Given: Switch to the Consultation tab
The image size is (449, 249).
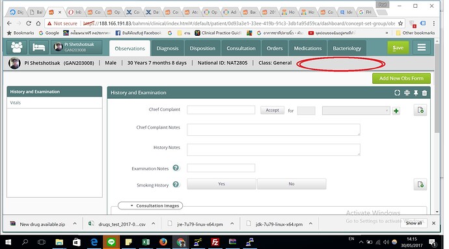Looking at the screenshot, I should [x=241, y=48].
